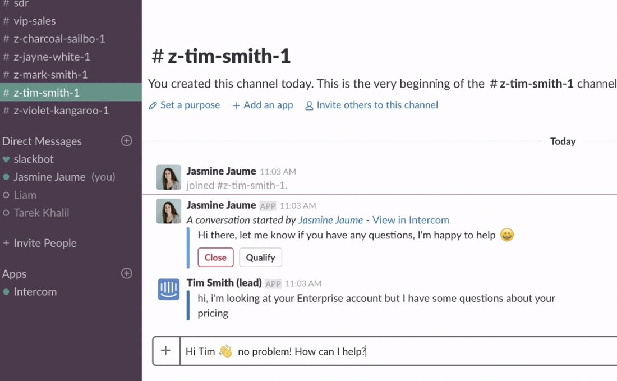Click the Apps section header

14,274
